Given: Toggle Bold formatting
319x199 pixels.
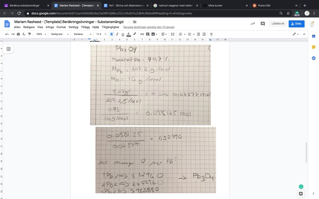Looking at the screenshot, I should click(x=112, y=34).
